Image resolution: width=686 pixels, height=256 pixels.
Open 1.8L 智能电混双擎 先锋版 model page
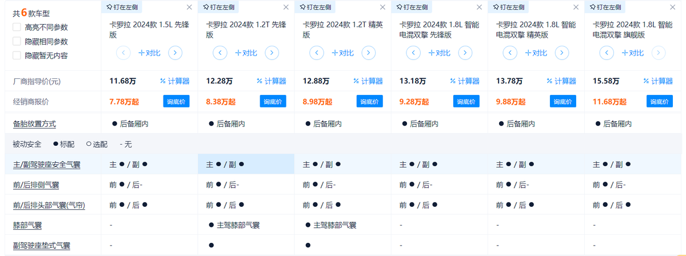[439, 30]
